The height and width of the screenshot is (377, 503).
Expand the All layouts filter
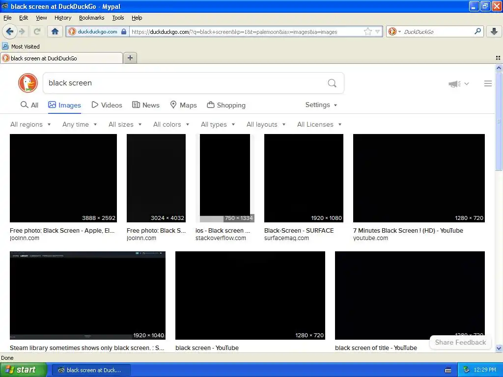[266, 124]
